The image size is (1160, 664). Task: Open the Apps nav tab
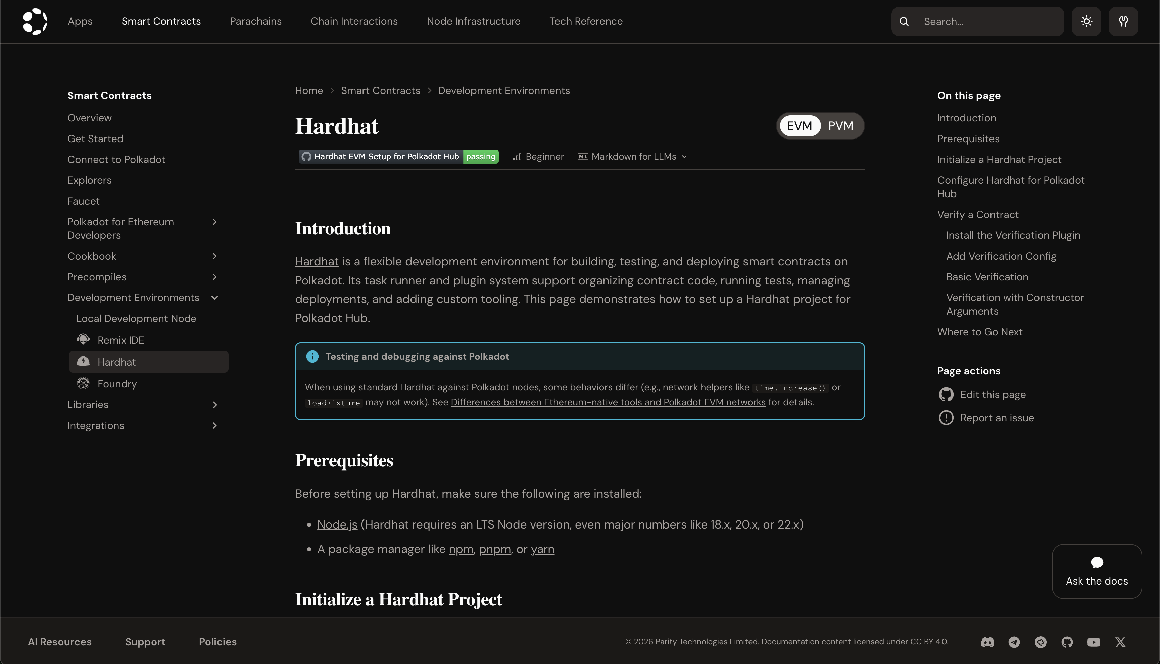[80, 21]
